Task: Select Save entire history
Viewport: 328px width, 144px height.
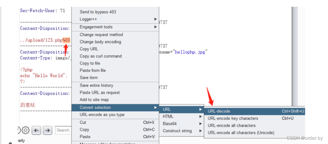Action: pos(115,85)
